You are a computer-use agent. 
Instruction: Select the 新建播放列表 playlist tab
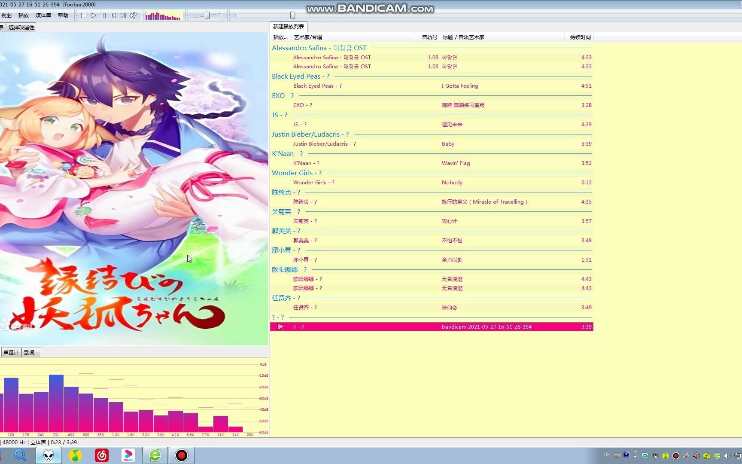(289, 27)
